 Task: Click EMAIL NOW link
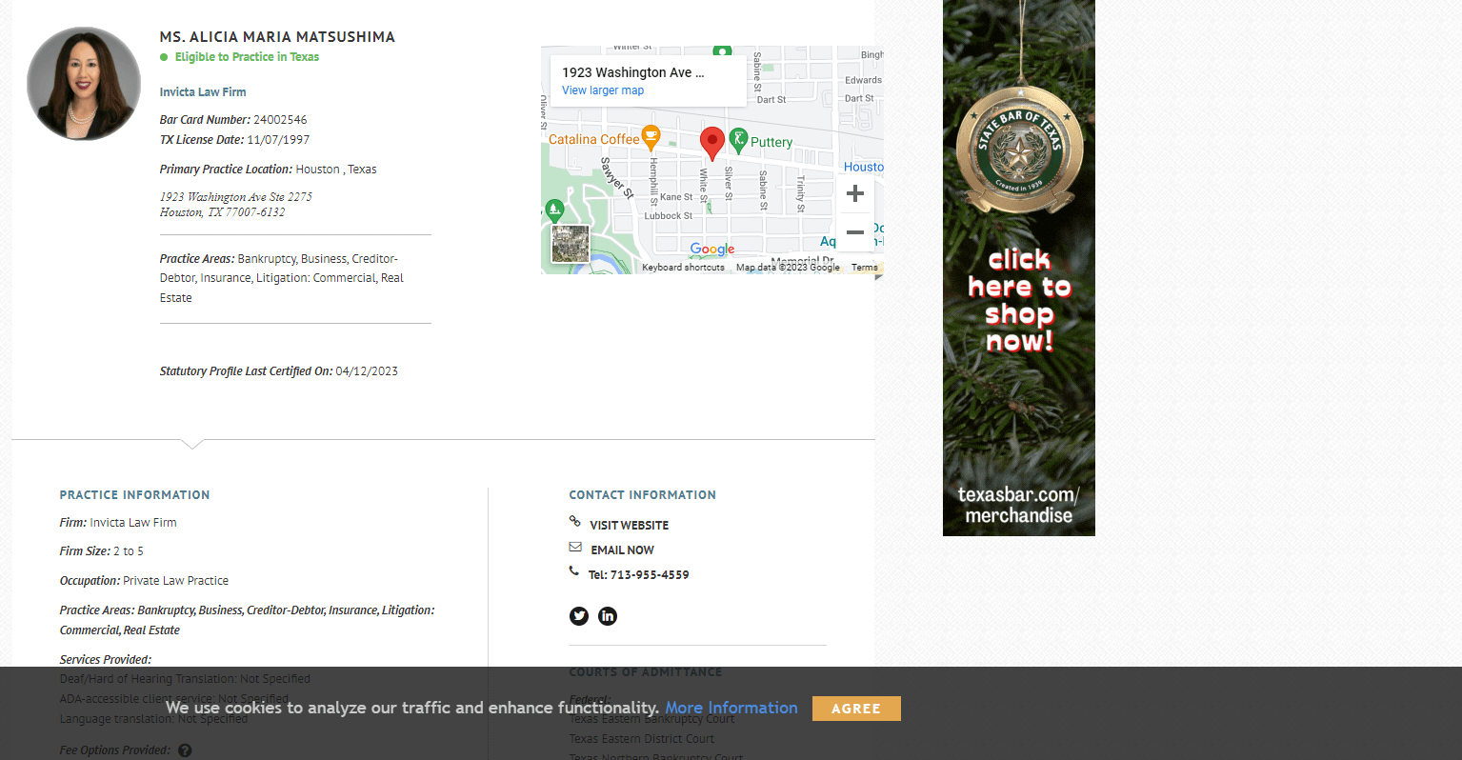click(622, 550)
